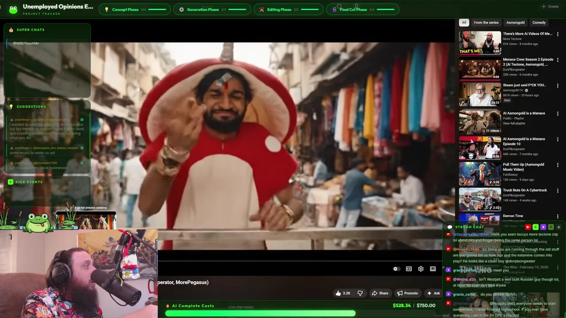Select the "All" filter chip
Image resolution: width=566 pixels, height=318 pixels.
464,23
